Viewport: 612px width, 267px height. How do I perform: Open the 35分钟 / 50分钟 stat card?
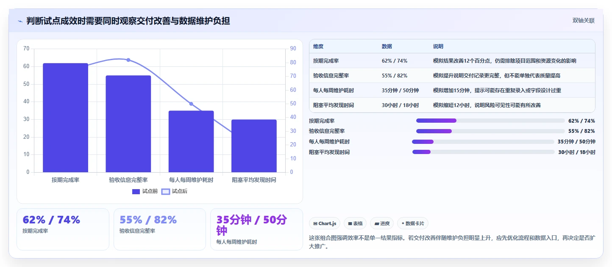coord(256,229)
